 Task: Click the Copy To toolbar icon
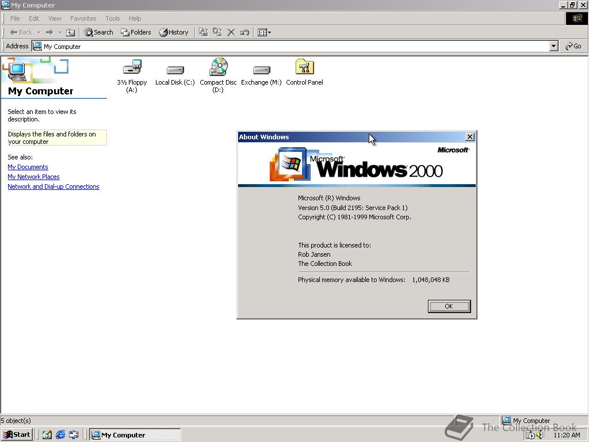[217, 32]
